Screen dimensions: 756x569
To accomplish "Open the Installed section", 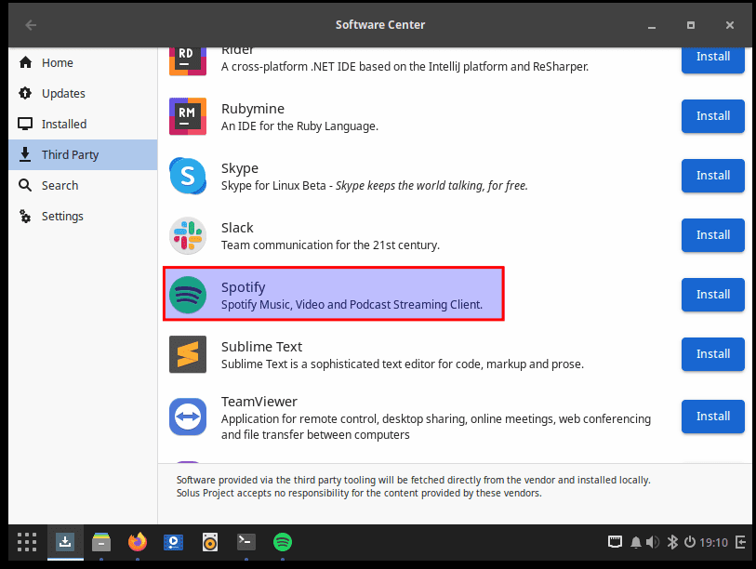I will 83,124.
